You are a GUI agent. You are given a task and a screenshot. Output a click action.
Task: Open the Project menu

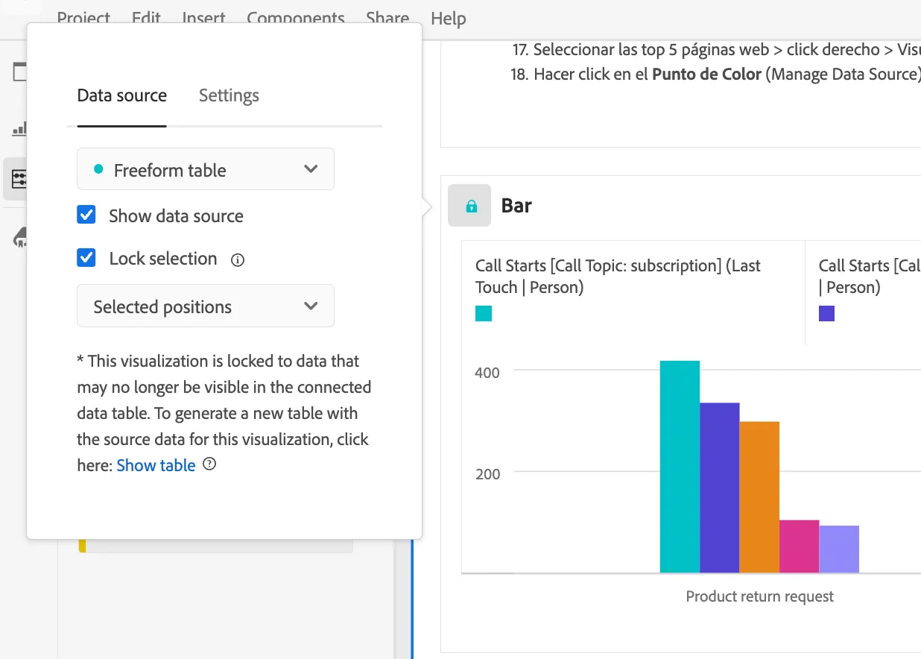pos(83,19)
